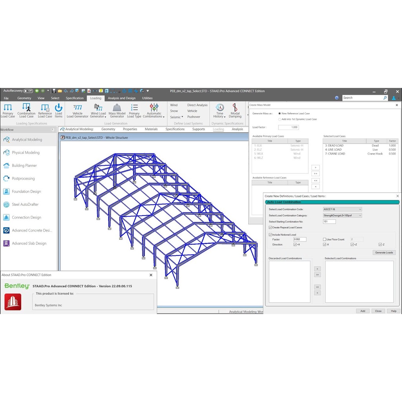Open the Analysis and Design ribbon tab
Screen dimensions: 402x402
tap(122, 98)
